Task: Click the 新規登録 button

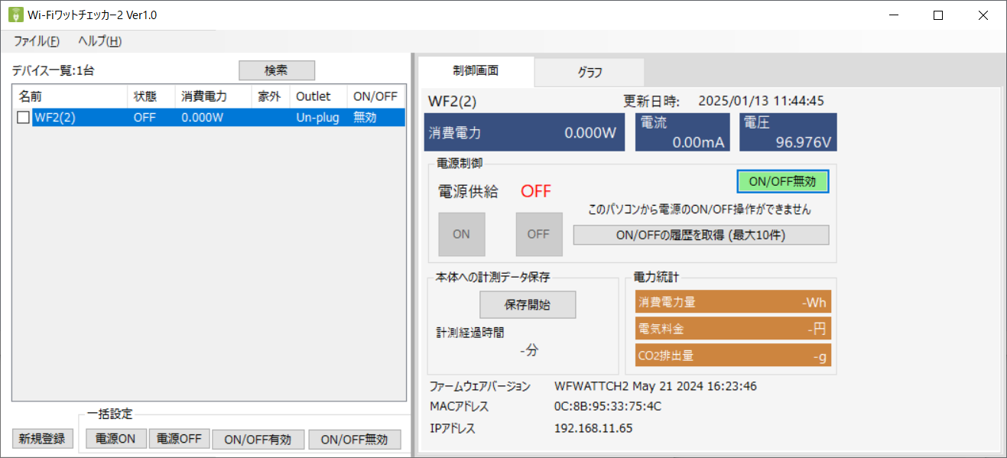Action: point(43,439)
